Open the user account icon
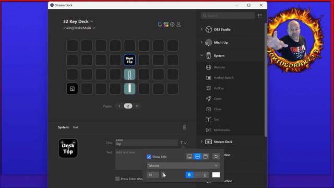 tap(178, 25)
